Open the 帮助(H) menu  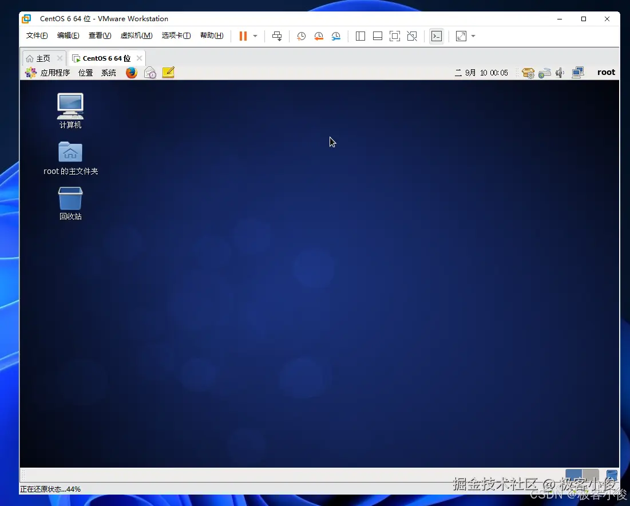212,35
